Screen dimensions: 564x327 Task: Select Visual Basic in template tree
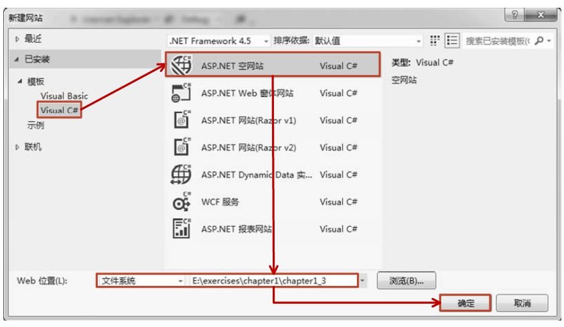pyautogui.click(x=64, y=96)
